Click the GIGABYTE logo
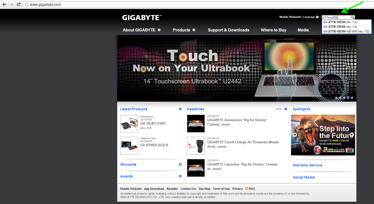The width and height of the screenshot is (374, 204). pos(142,18)
